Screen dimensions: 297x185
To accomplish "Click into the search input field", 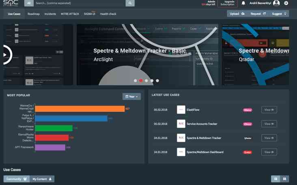I will (79, 3).
